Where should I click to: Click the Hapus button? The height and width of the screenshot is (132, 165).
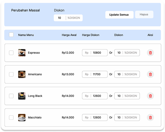144,14
